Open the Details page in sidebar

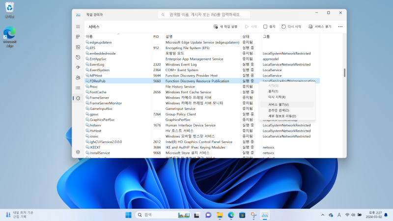78,88
